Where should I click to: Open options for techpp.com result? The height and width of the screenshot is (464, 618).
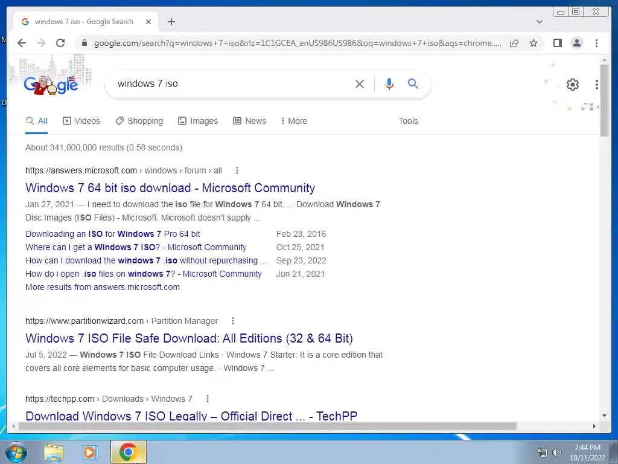click(208, 399)
